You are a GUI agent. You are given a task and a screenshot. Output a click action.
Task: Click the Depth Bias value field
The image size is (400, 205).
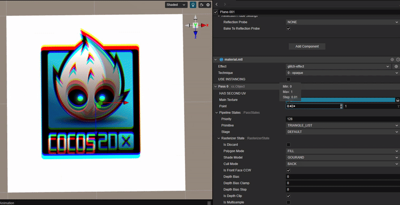342,177
